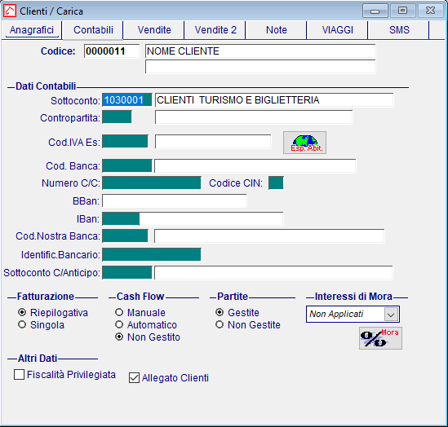The width and height of the screenshot is (448, 427).
Task: Minimize the Clienti / Carica window
Action: (x=375, y=11)
